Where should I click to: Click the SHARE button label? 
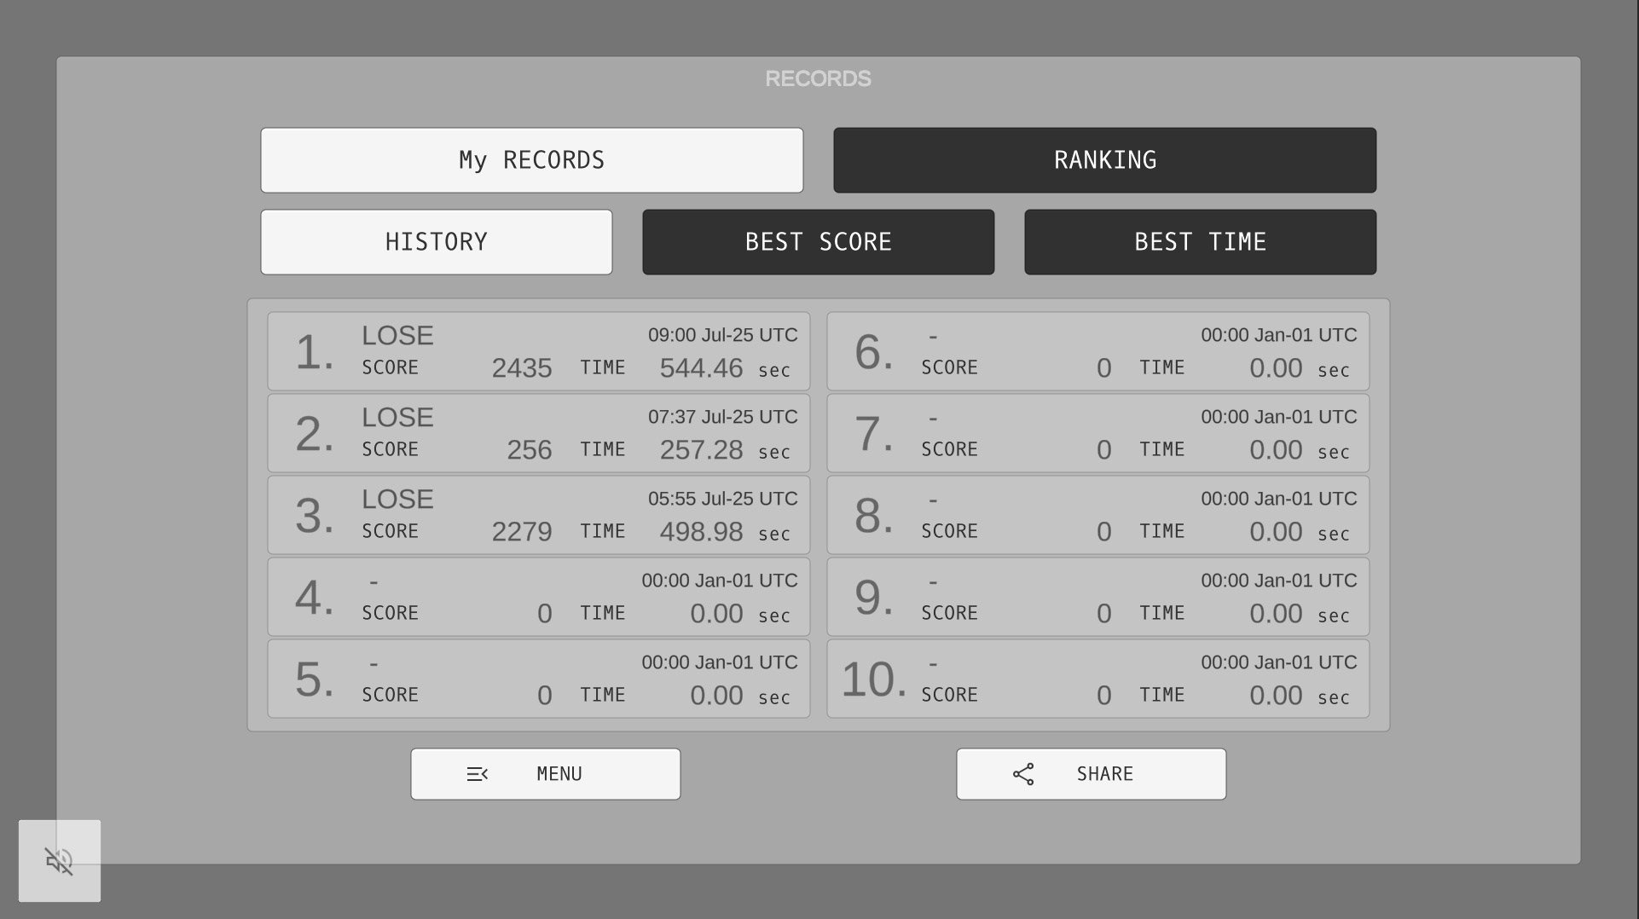pos(1105,774)
